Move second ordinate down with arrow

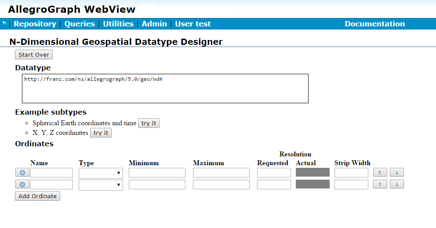396,185
